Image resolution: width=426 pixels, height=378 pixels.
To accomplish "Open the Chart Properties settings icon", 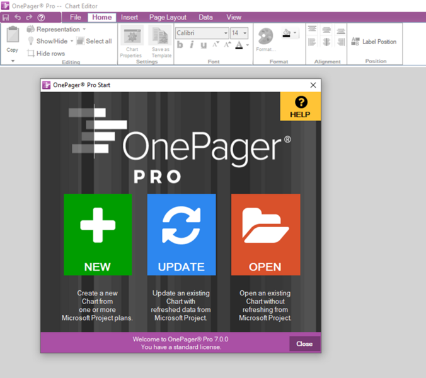I will point(132,36).
